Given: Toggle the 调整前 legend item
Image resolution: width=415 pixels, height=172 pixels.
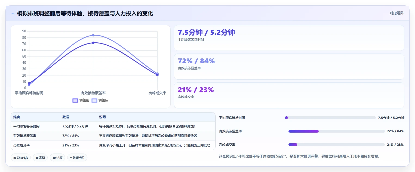Looking at the screenshot, I should coord(81,100).
